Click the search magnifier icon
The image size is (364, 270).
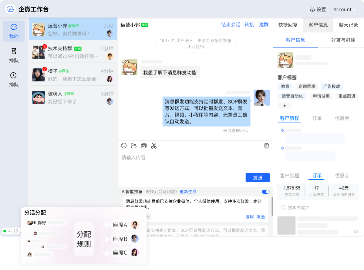[283, 208]
